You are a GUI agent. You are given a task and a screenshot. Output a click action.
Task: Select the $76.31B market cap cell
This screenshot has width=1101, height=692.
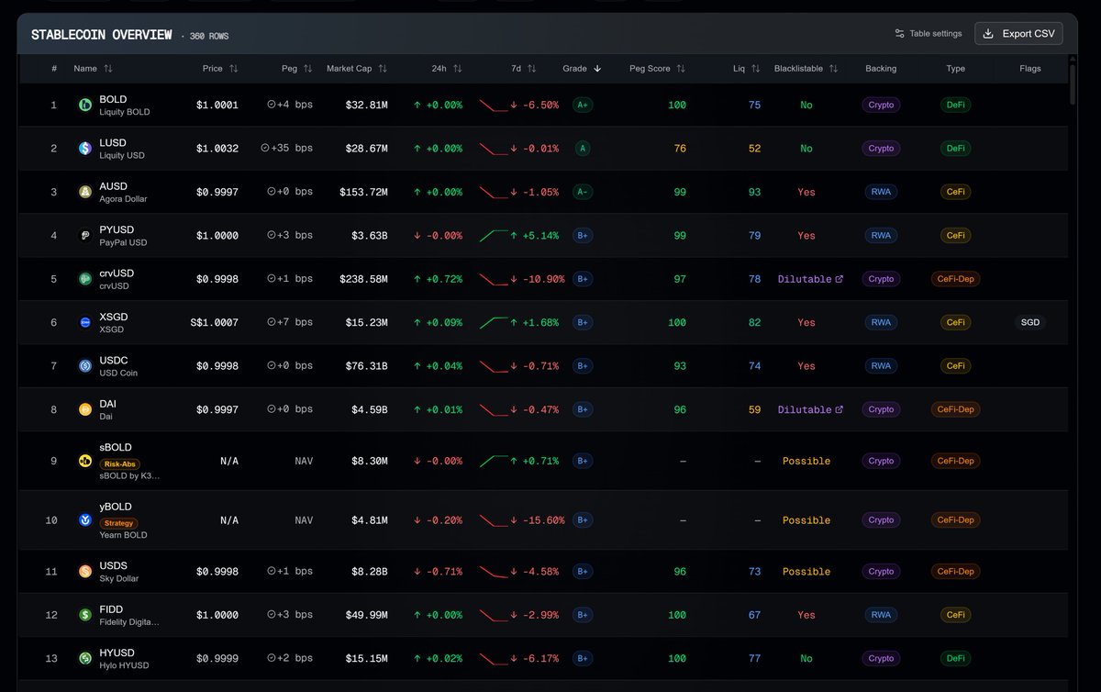(366, 366)
